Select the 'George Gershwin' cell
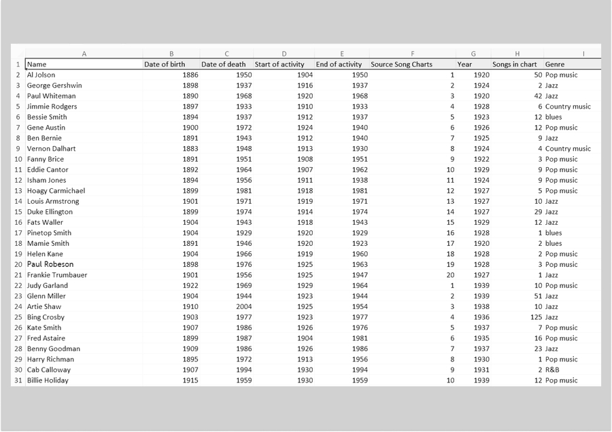612x432 pixels. point(84,86)
